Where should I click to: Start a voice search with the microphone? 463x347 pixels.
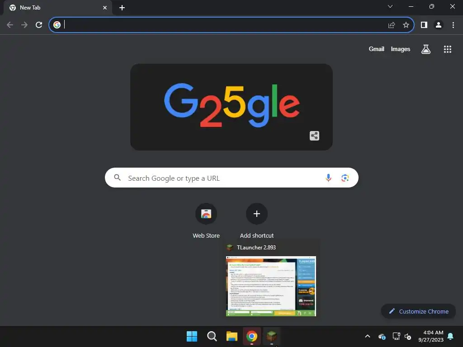(x=328, y=178)
